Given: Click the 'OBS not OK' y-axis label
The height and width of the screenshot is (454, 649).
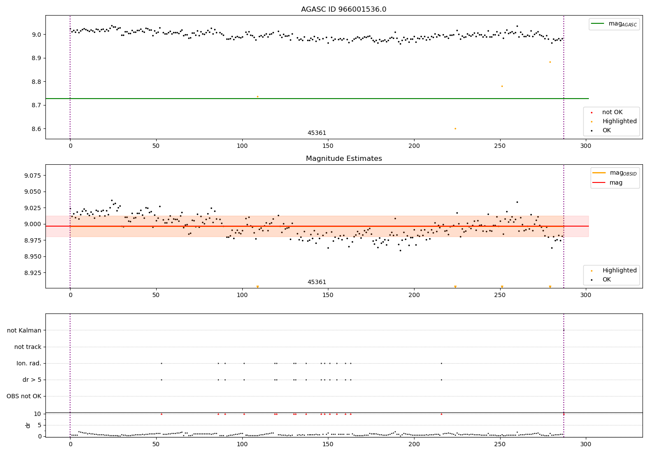Looking at the screenshot, I should [24, 396].
